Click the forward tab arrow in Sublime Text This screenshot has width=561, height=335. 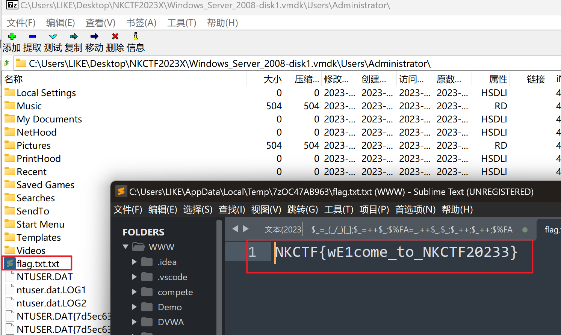[x=246, y=229]
